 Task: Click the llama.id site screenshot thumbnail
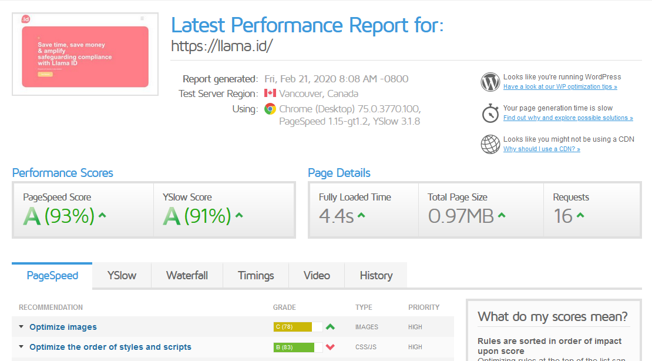[x=85, y=54]
